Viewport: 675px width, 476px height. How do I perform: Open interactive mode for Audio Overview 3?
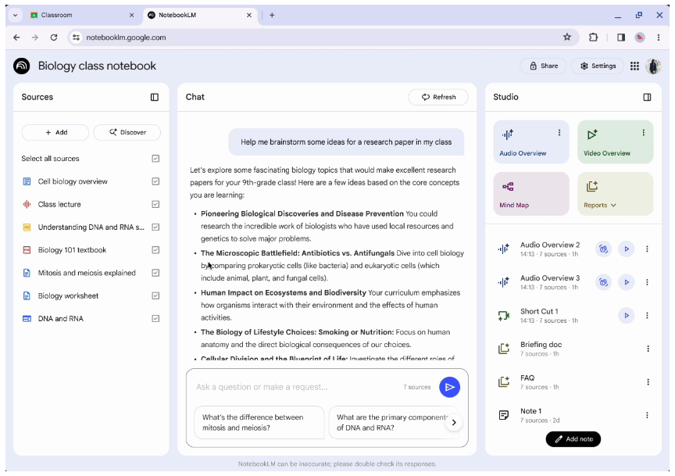pos(603,282)
